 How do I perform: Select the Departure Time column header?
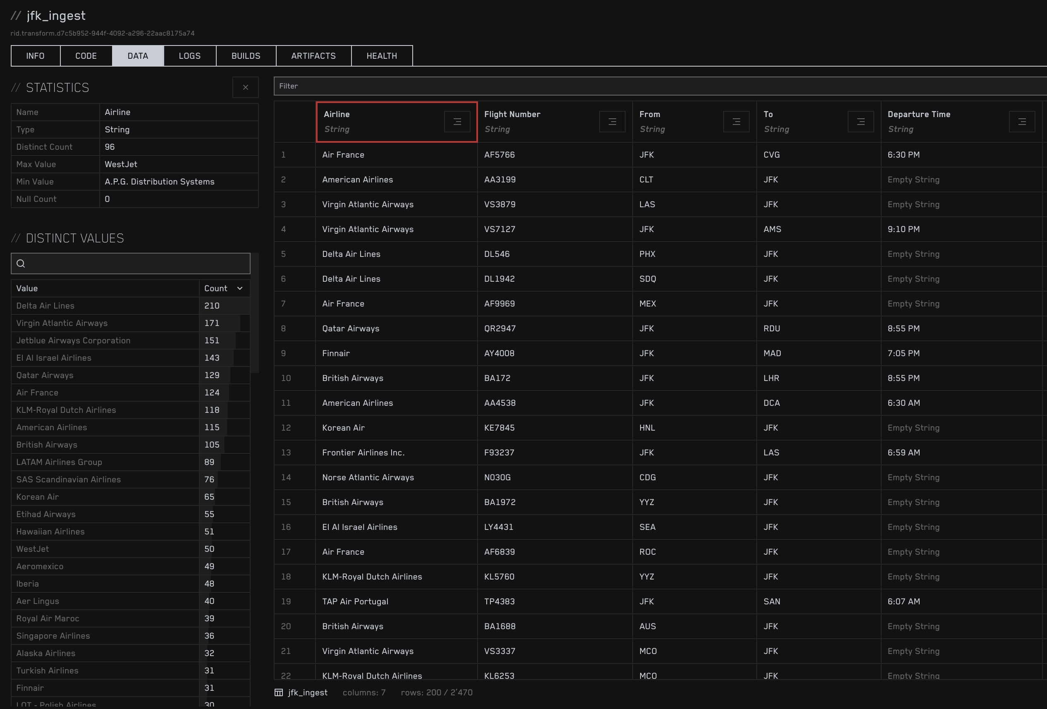click(962, 122)
